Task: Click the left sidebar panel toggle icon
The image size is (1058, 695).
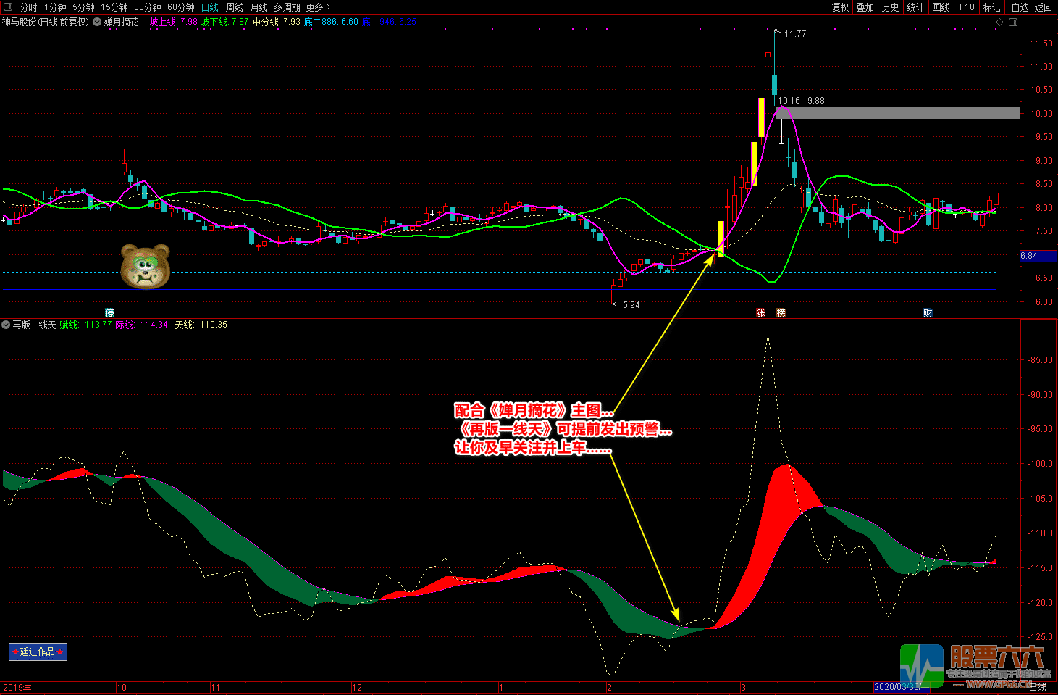Action: 8,7
